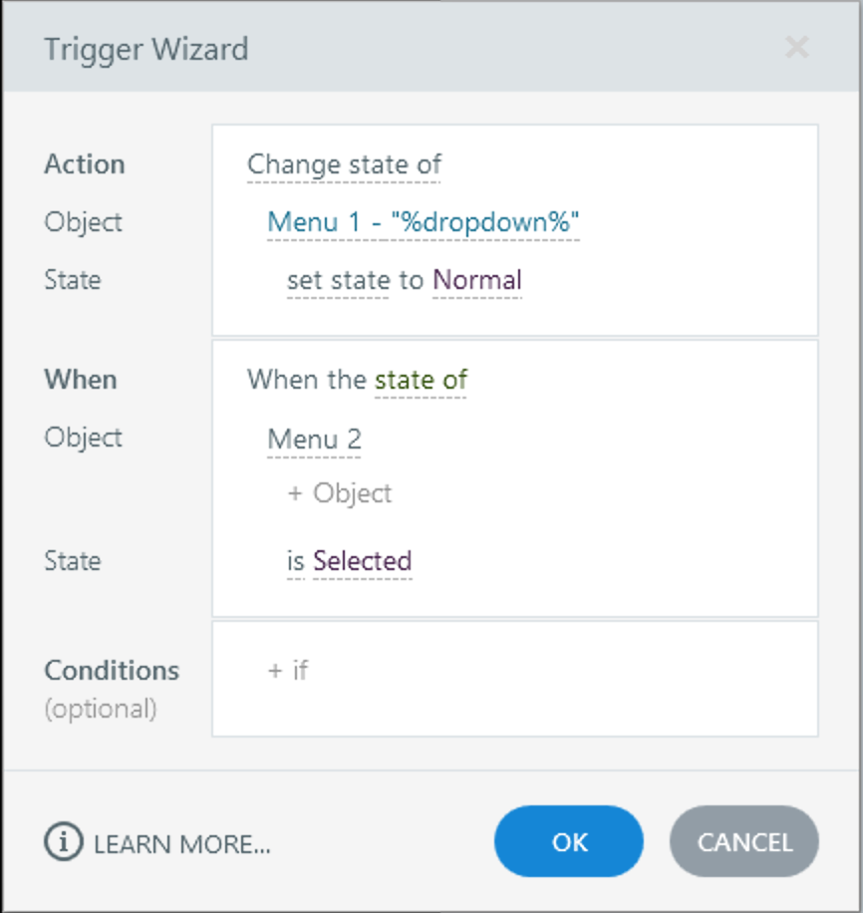863x913 pixels.
Task: Click the bold Conditions section label
Action: pos(112,671)
